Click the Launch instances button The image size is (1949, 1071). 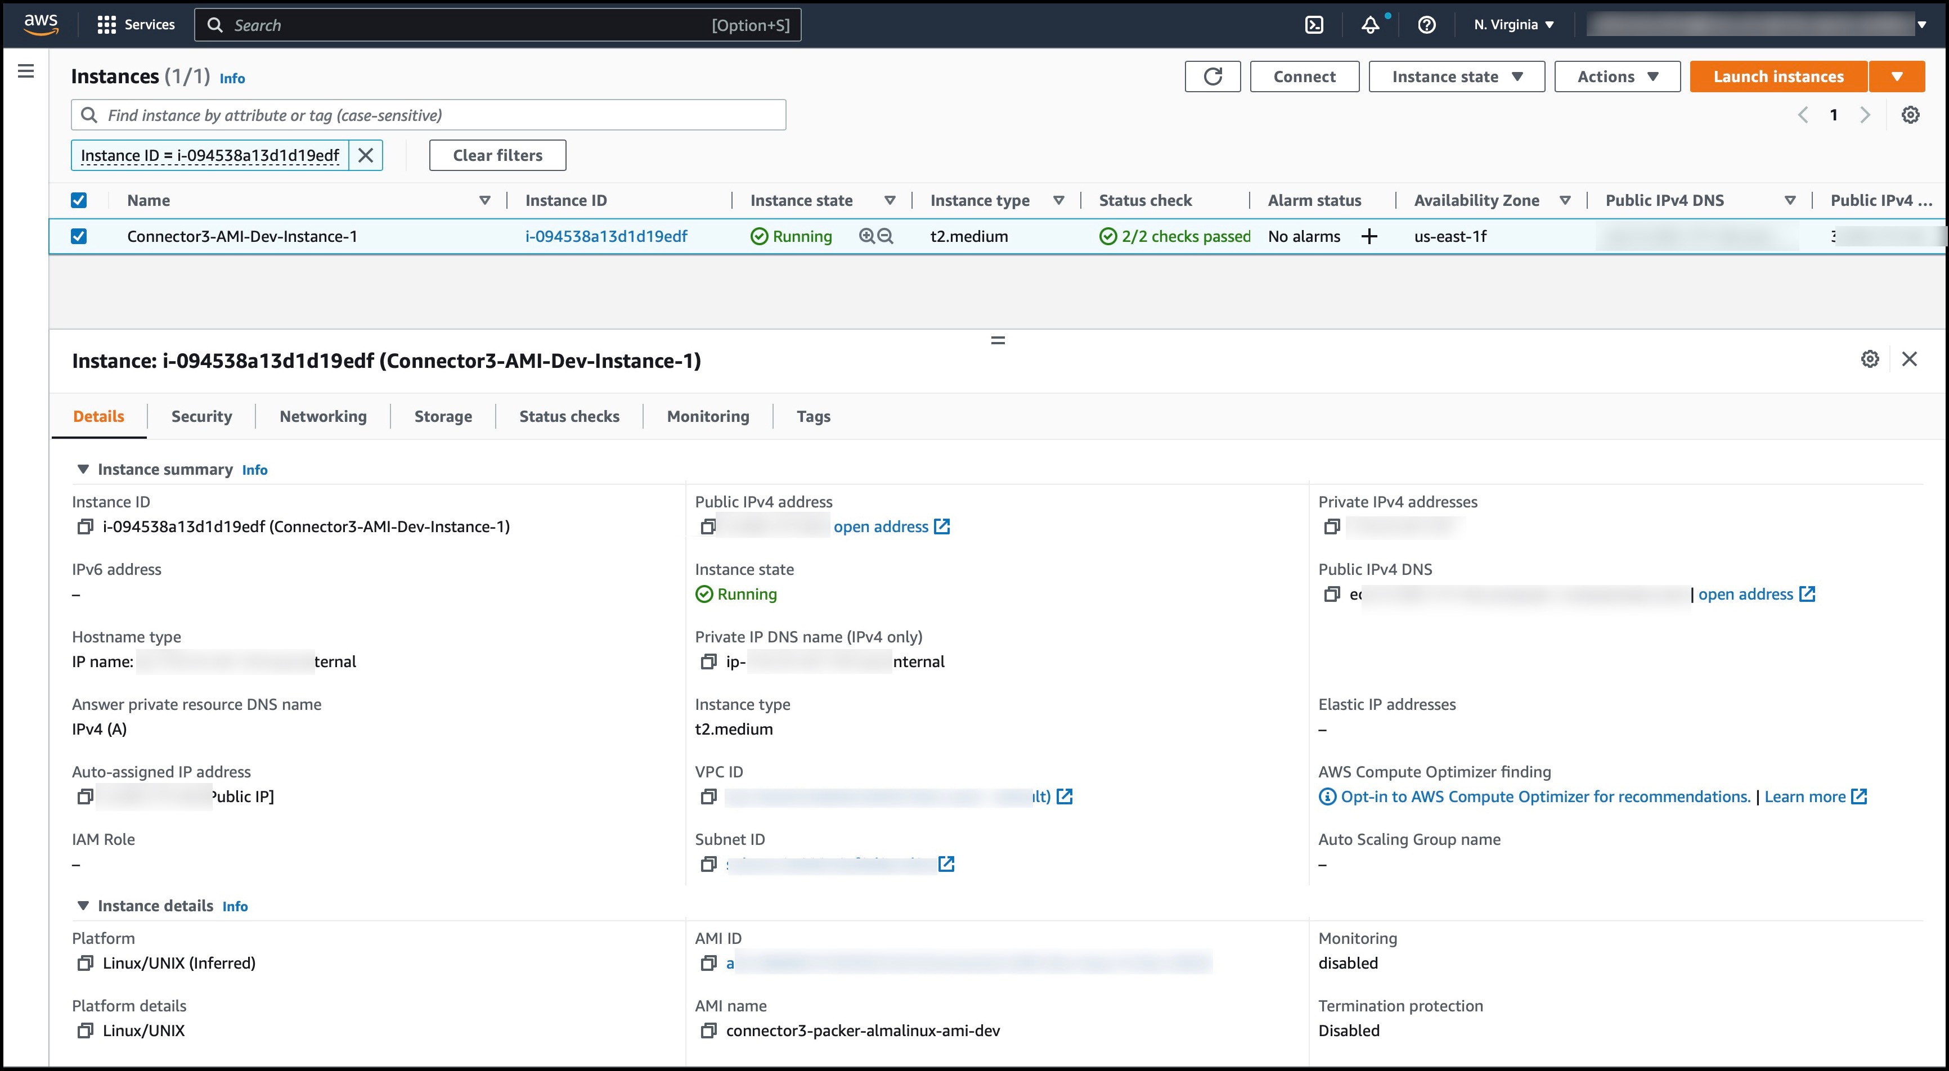(x=1777, y=75)
